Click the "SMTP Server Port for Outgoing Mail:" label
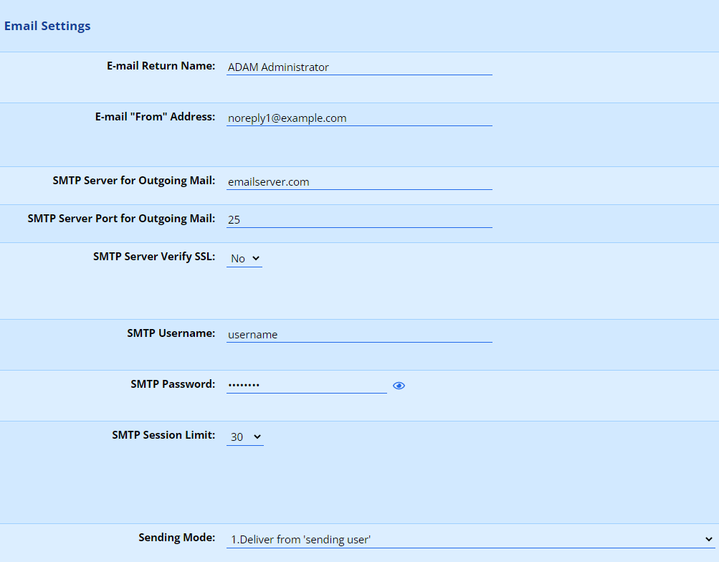 pos(121,219)
